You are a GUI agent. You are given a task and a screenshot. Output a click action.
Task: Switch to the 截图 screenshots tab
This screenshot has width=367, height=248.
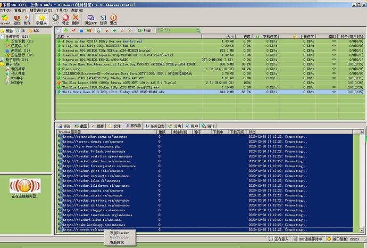click(81, 126)
